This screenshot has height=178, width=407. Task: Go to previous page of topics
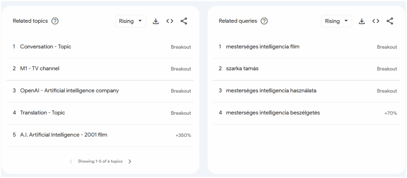[71, 161]
